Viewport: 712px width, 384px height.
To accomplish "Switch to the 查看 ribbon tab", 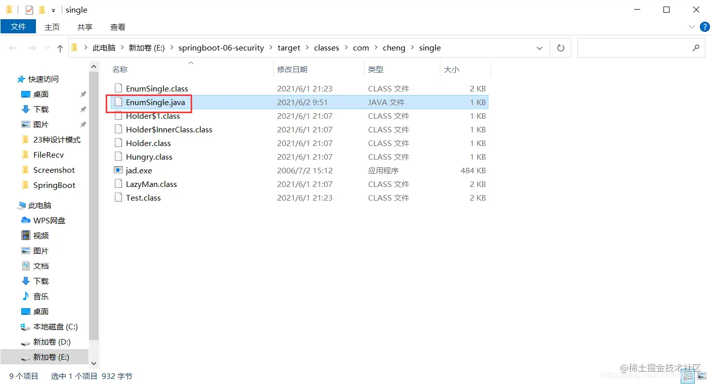I will coord(118,27).
